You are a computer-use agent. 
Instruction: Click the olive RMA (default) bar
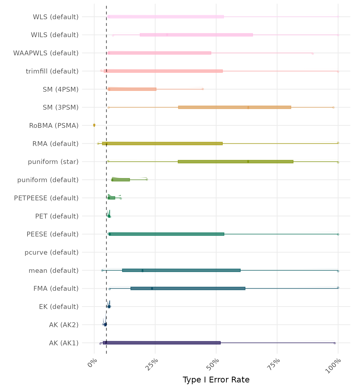coord(162,143)
